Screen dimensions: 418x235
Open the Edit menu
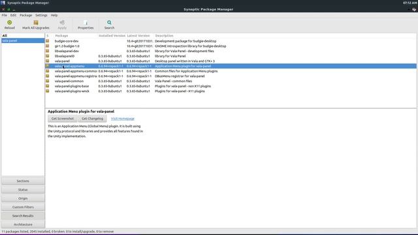point(13,15)
